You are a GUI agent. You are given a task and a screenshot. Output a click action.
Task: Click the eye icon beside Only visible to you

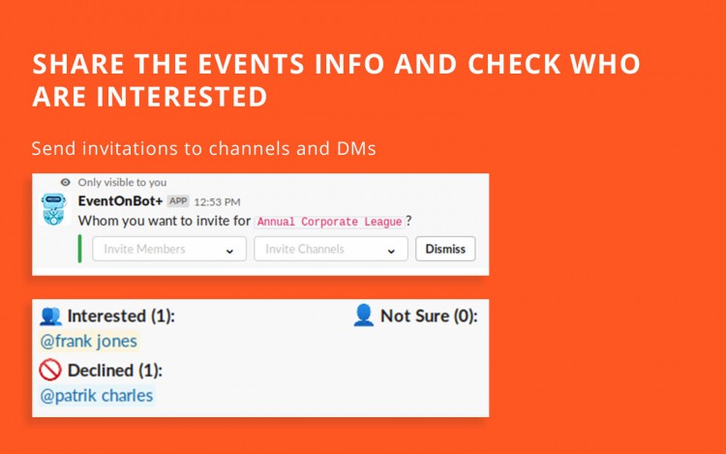[66, 182]
